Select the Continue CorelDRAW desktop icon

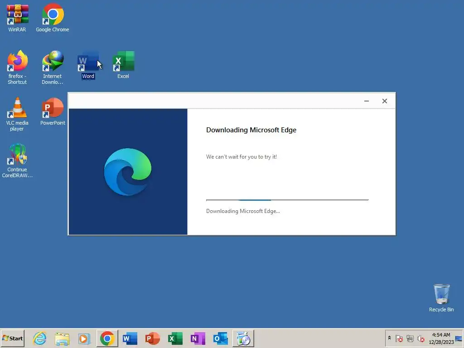click(17, 161)
